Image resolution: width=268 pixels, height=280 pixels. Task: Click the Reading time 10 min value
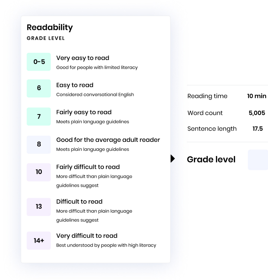pos(256,96)
